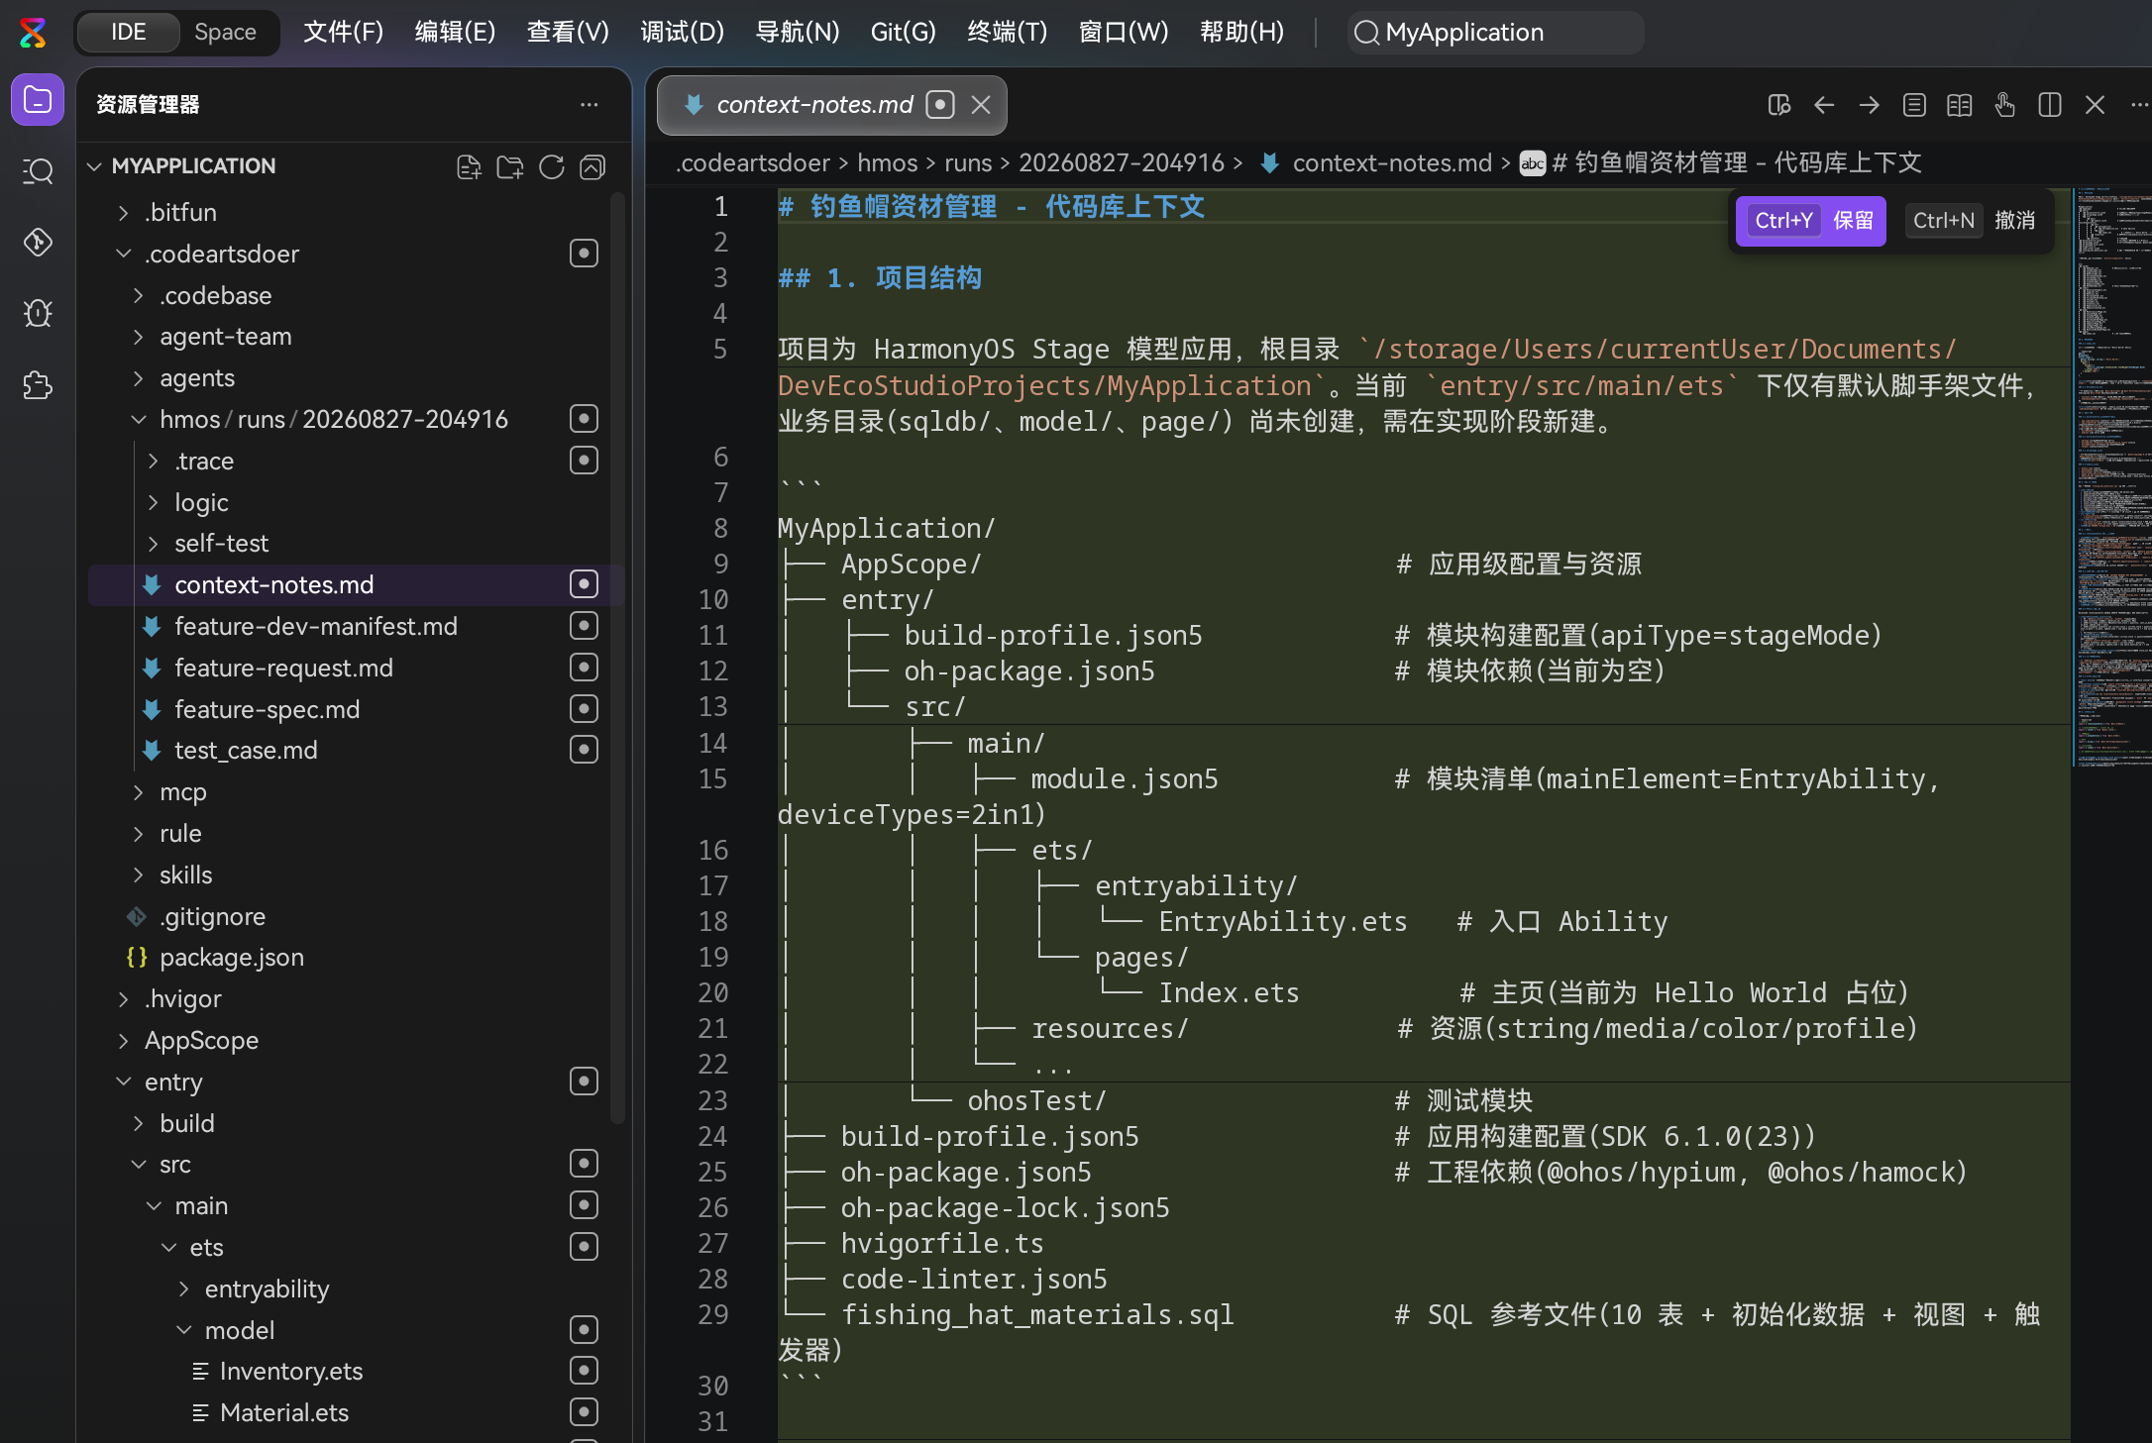Click the package.json braces icon
2152x1443 pixels.
point(137,958)
